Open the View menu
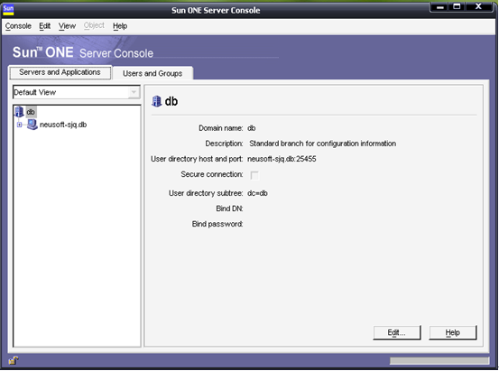 [67, 26]
